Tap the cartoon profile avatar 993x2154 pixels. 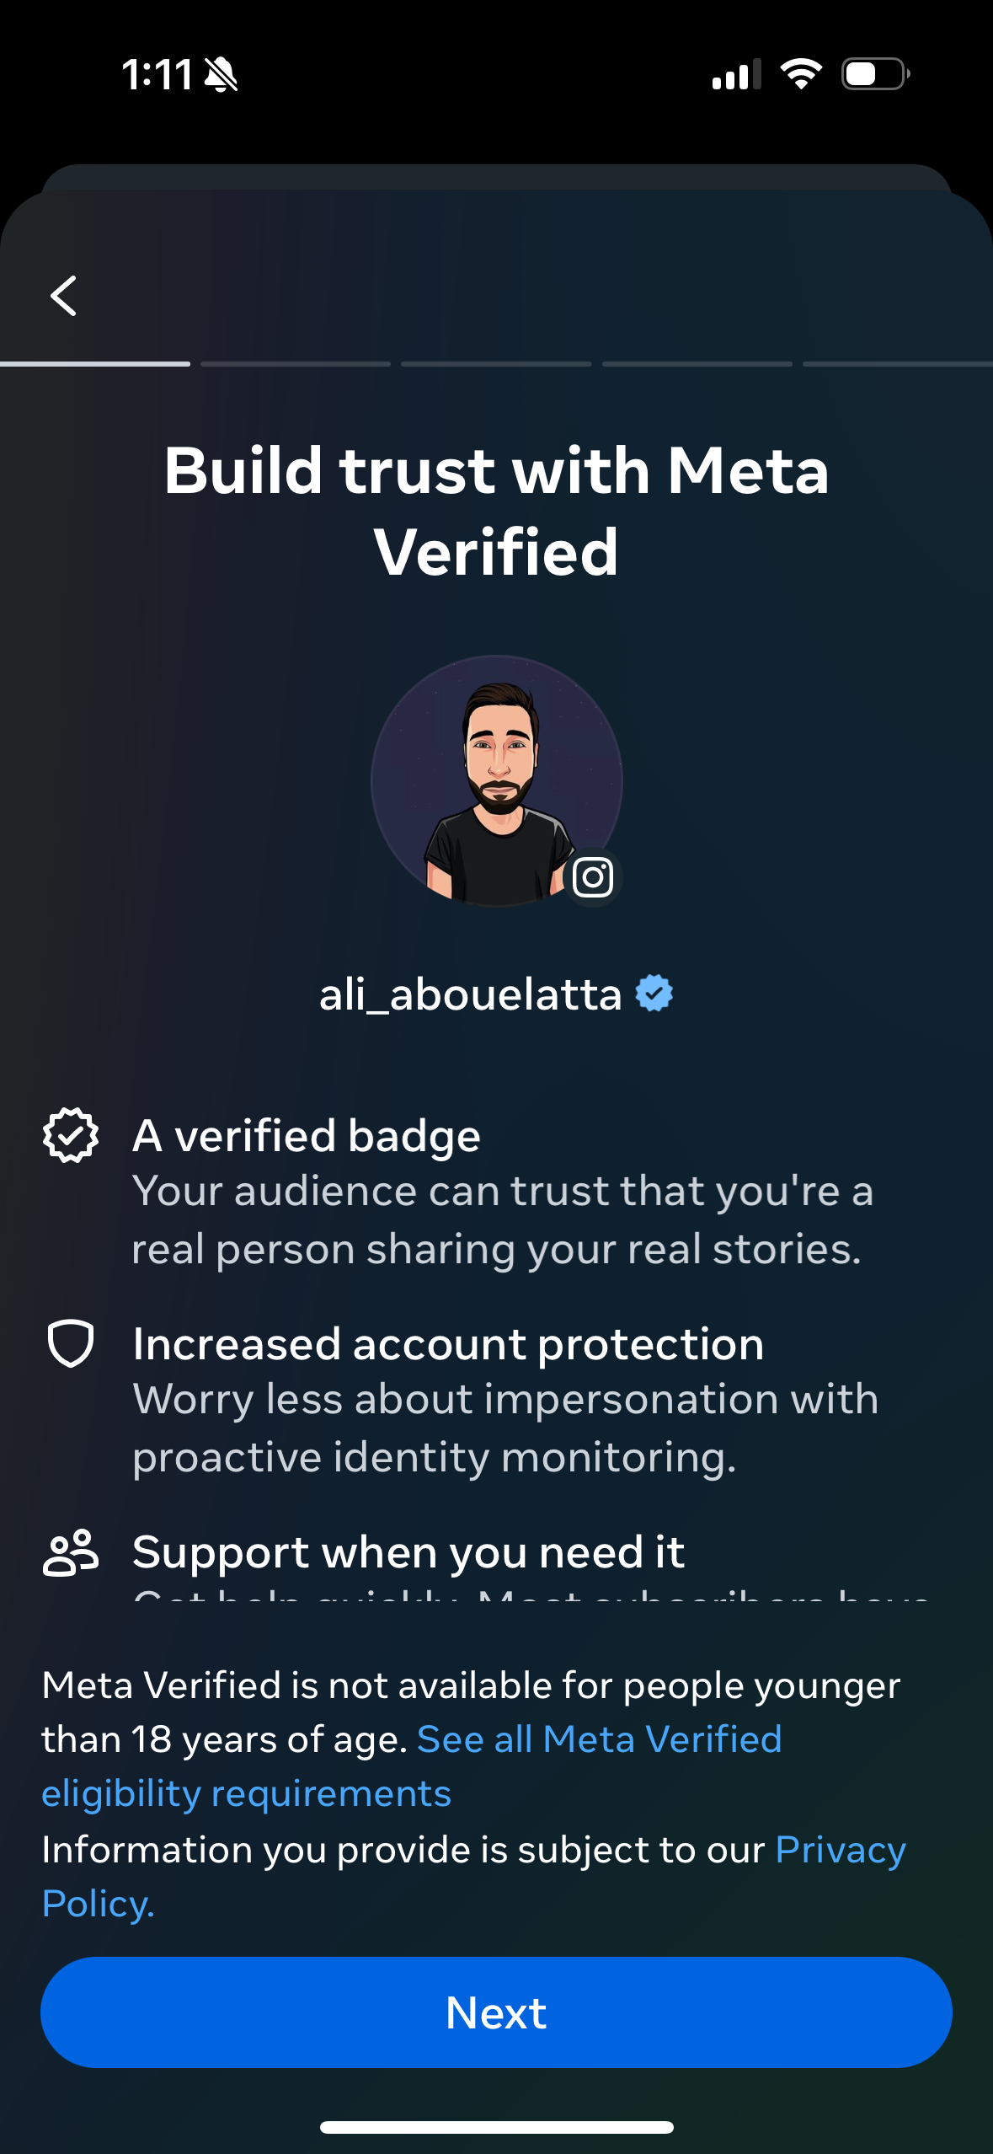point(496,780)
